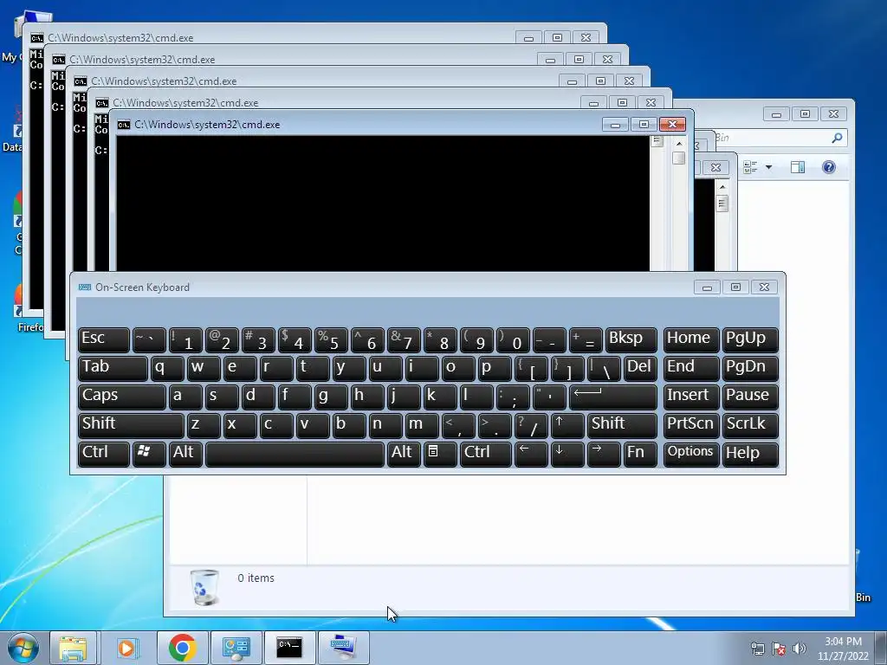
Task: Tap the Esc key on On-Screen Keyboard
Action: (x=104, y=339)
